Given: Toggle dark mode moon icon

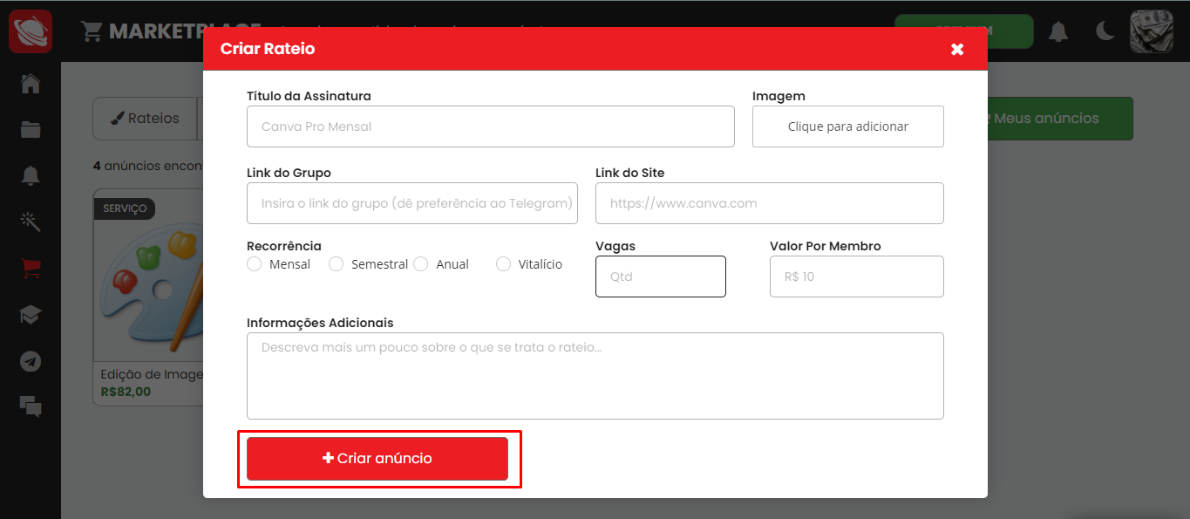Looking at the screenshot, I should (x=1105, y=31).
